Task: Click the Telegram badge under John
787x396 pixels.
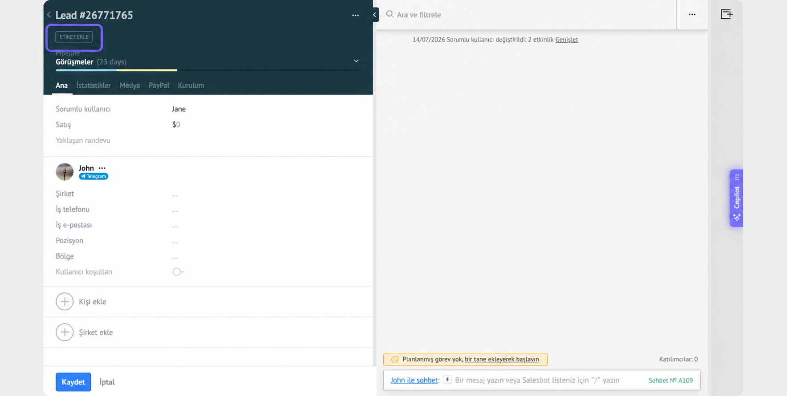Action: tap(93, 176)
